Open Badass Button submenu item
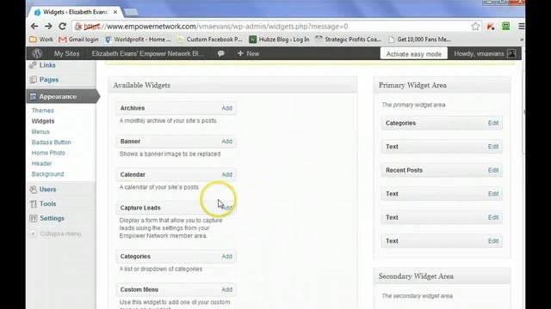 click(x=51, y=142)
